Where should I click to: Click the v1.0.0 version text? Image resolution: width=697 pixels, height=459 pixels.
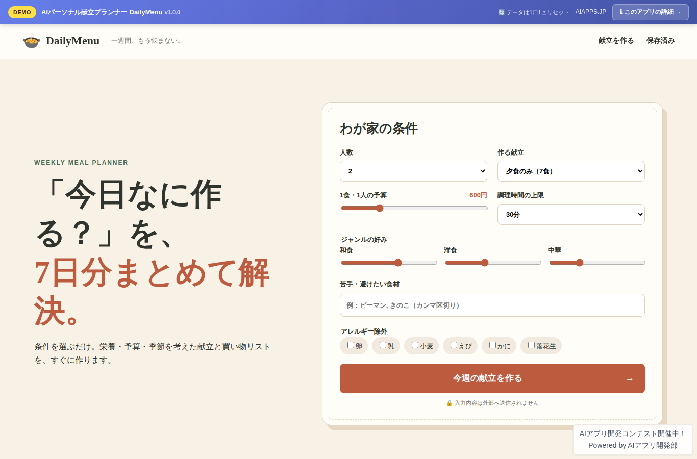point(172,12)
